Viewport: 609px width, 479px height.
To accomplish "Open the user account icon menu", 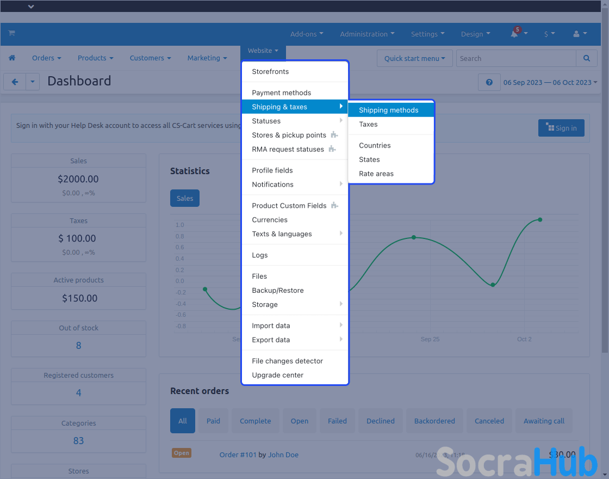I will 580,34.
